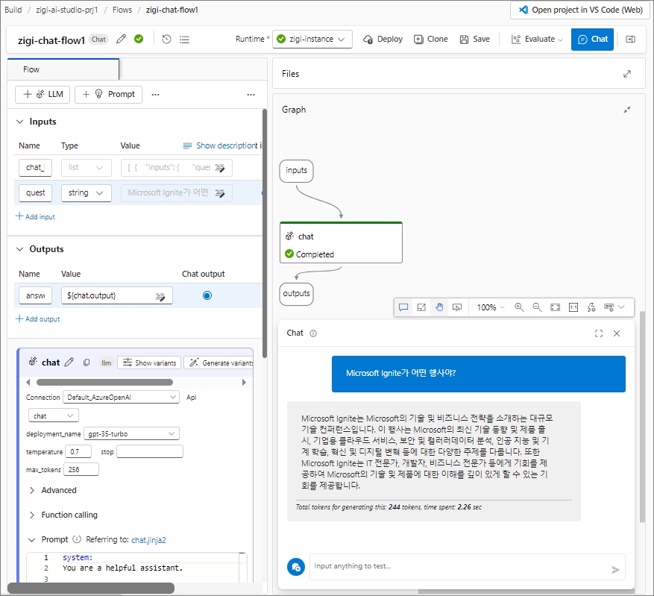Click the chat node horizontal scrollbar
This screenshot has height=596, width=654.
point(104,383)
